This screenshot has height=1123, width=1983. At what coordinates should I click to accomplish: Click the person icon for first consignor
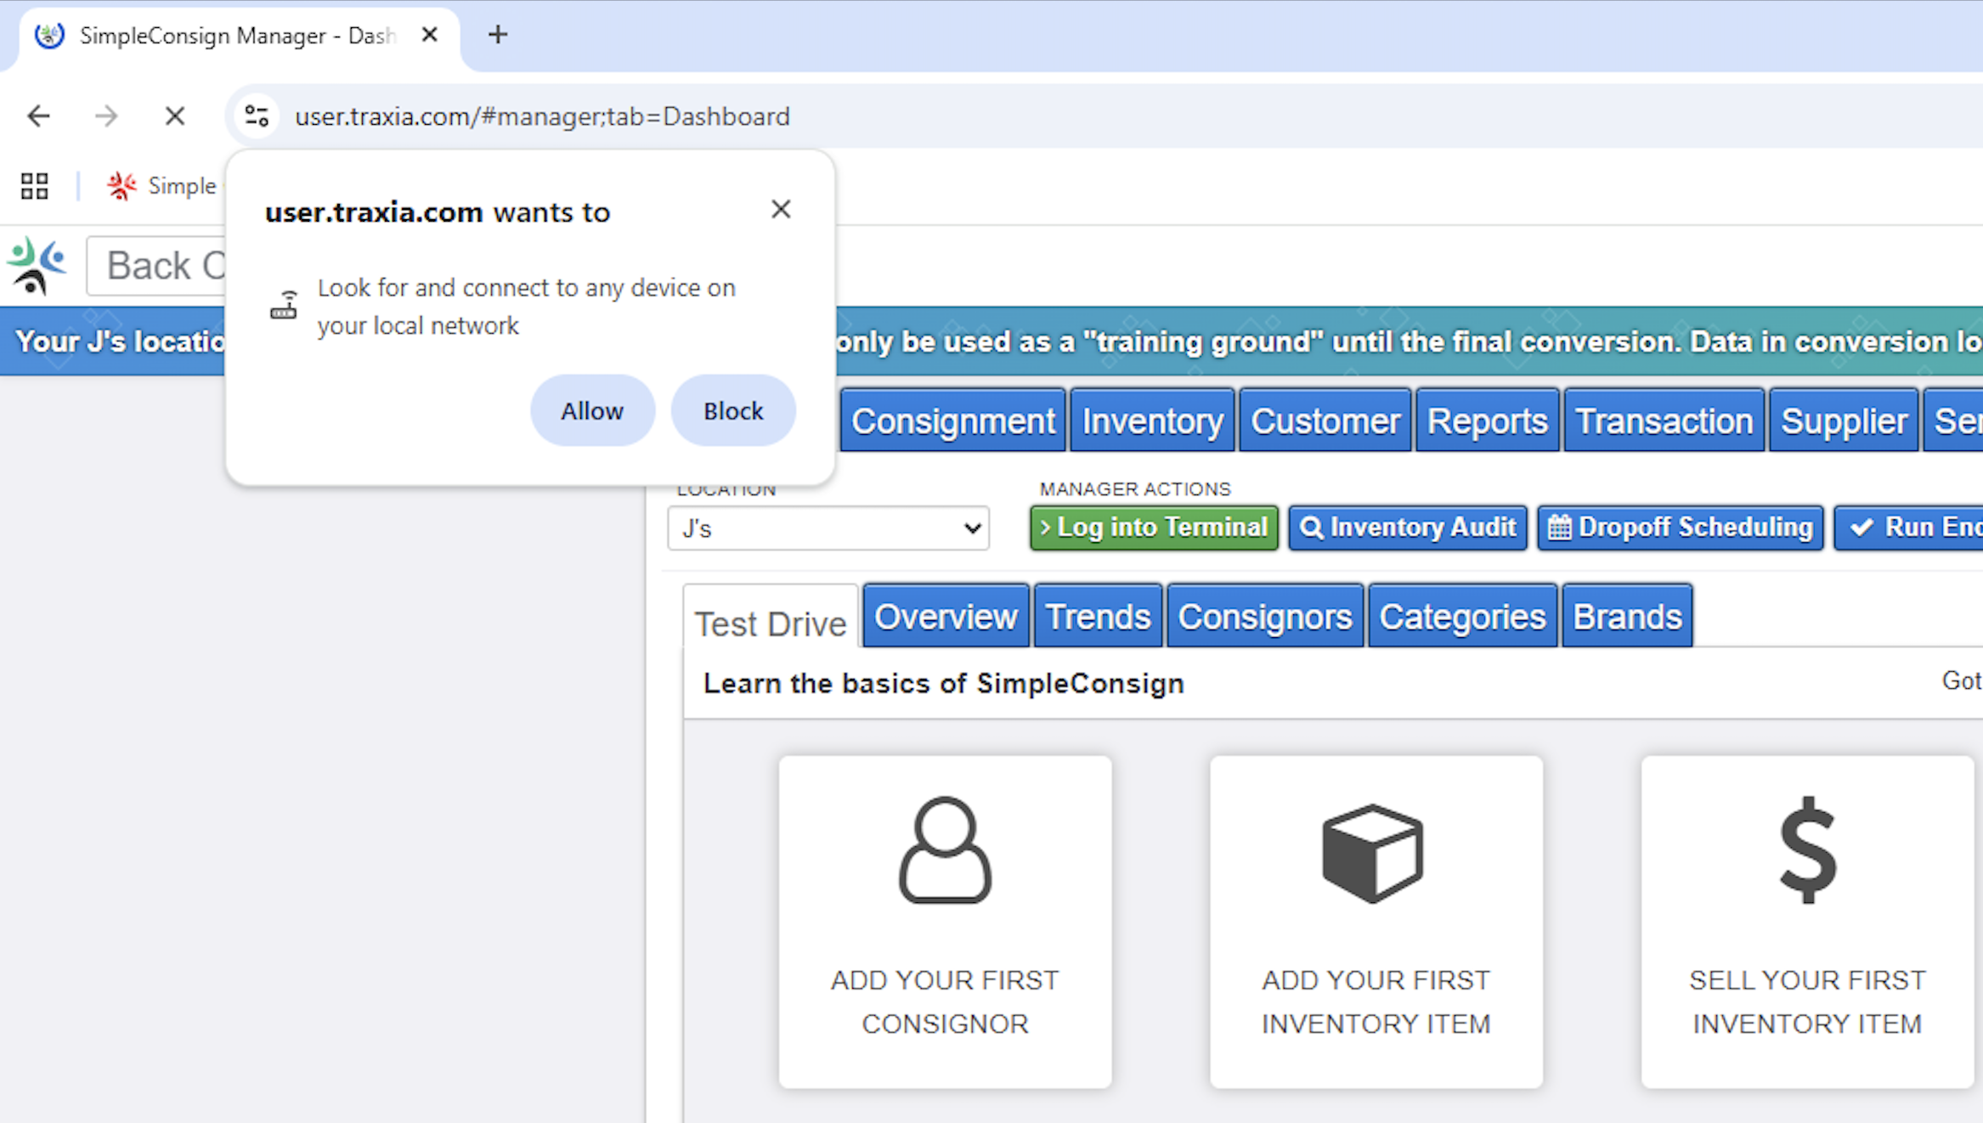point(945,849)
